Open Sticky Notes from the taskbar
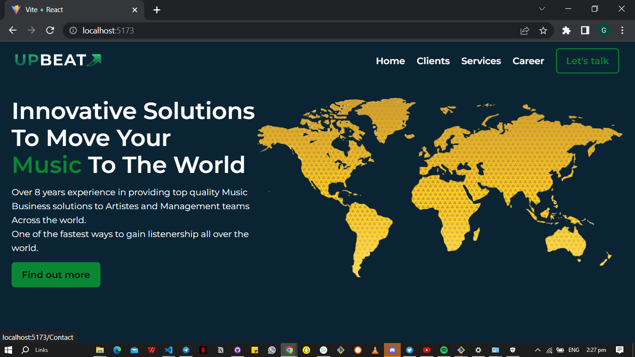 255,350
